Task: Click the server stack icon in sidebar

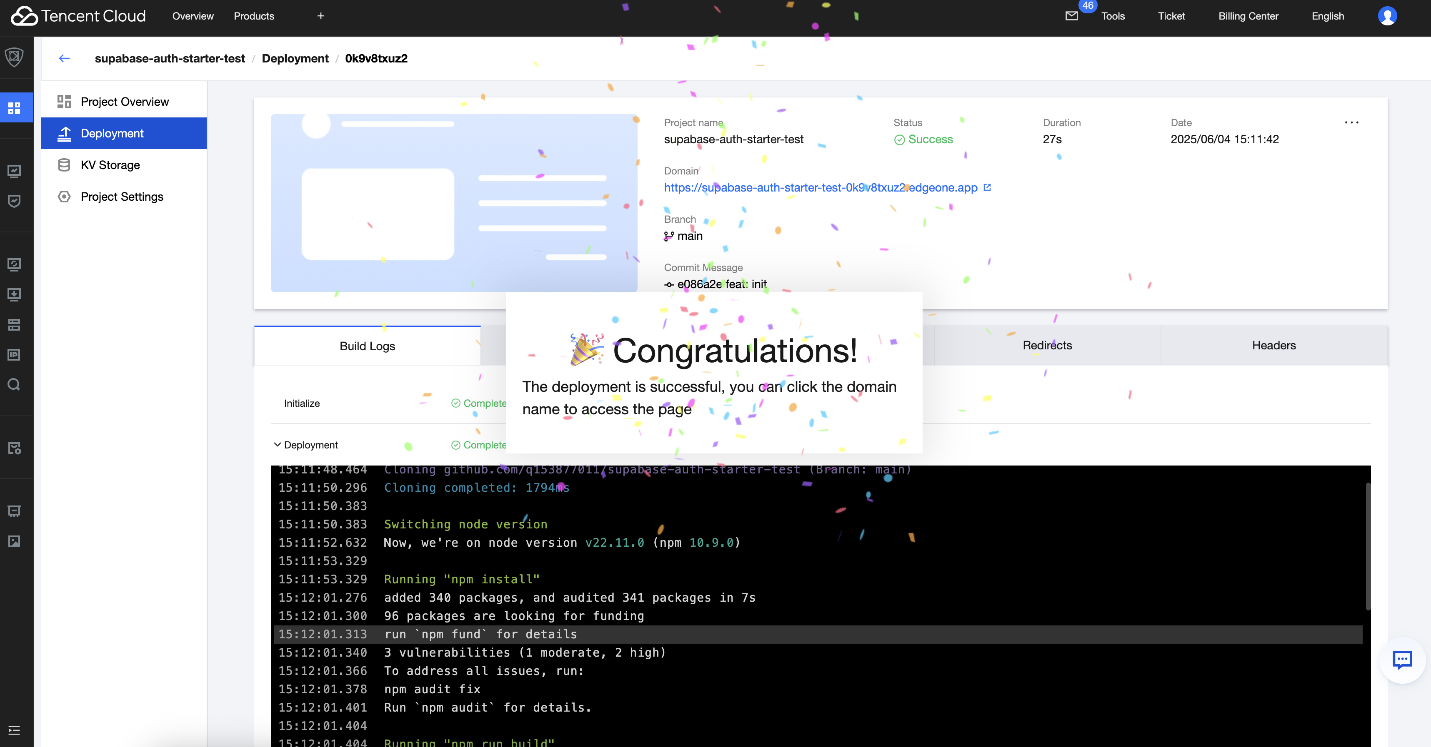Action: [15, 325]
